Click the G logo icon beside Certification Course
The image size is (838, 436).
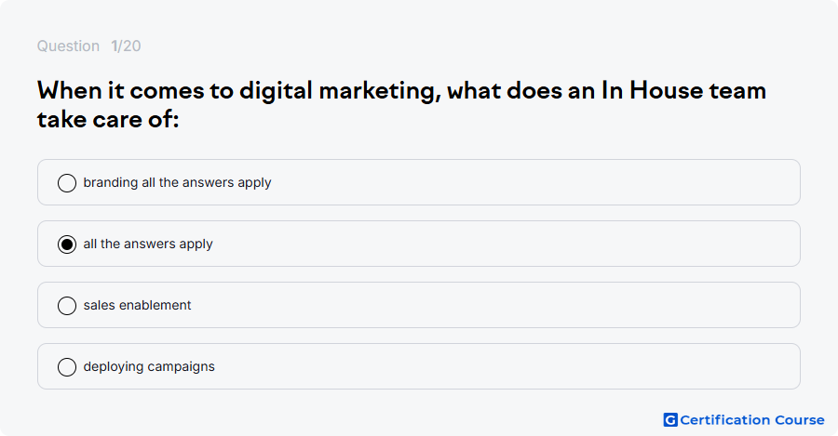pyautogui.click(x=670, y=420)
